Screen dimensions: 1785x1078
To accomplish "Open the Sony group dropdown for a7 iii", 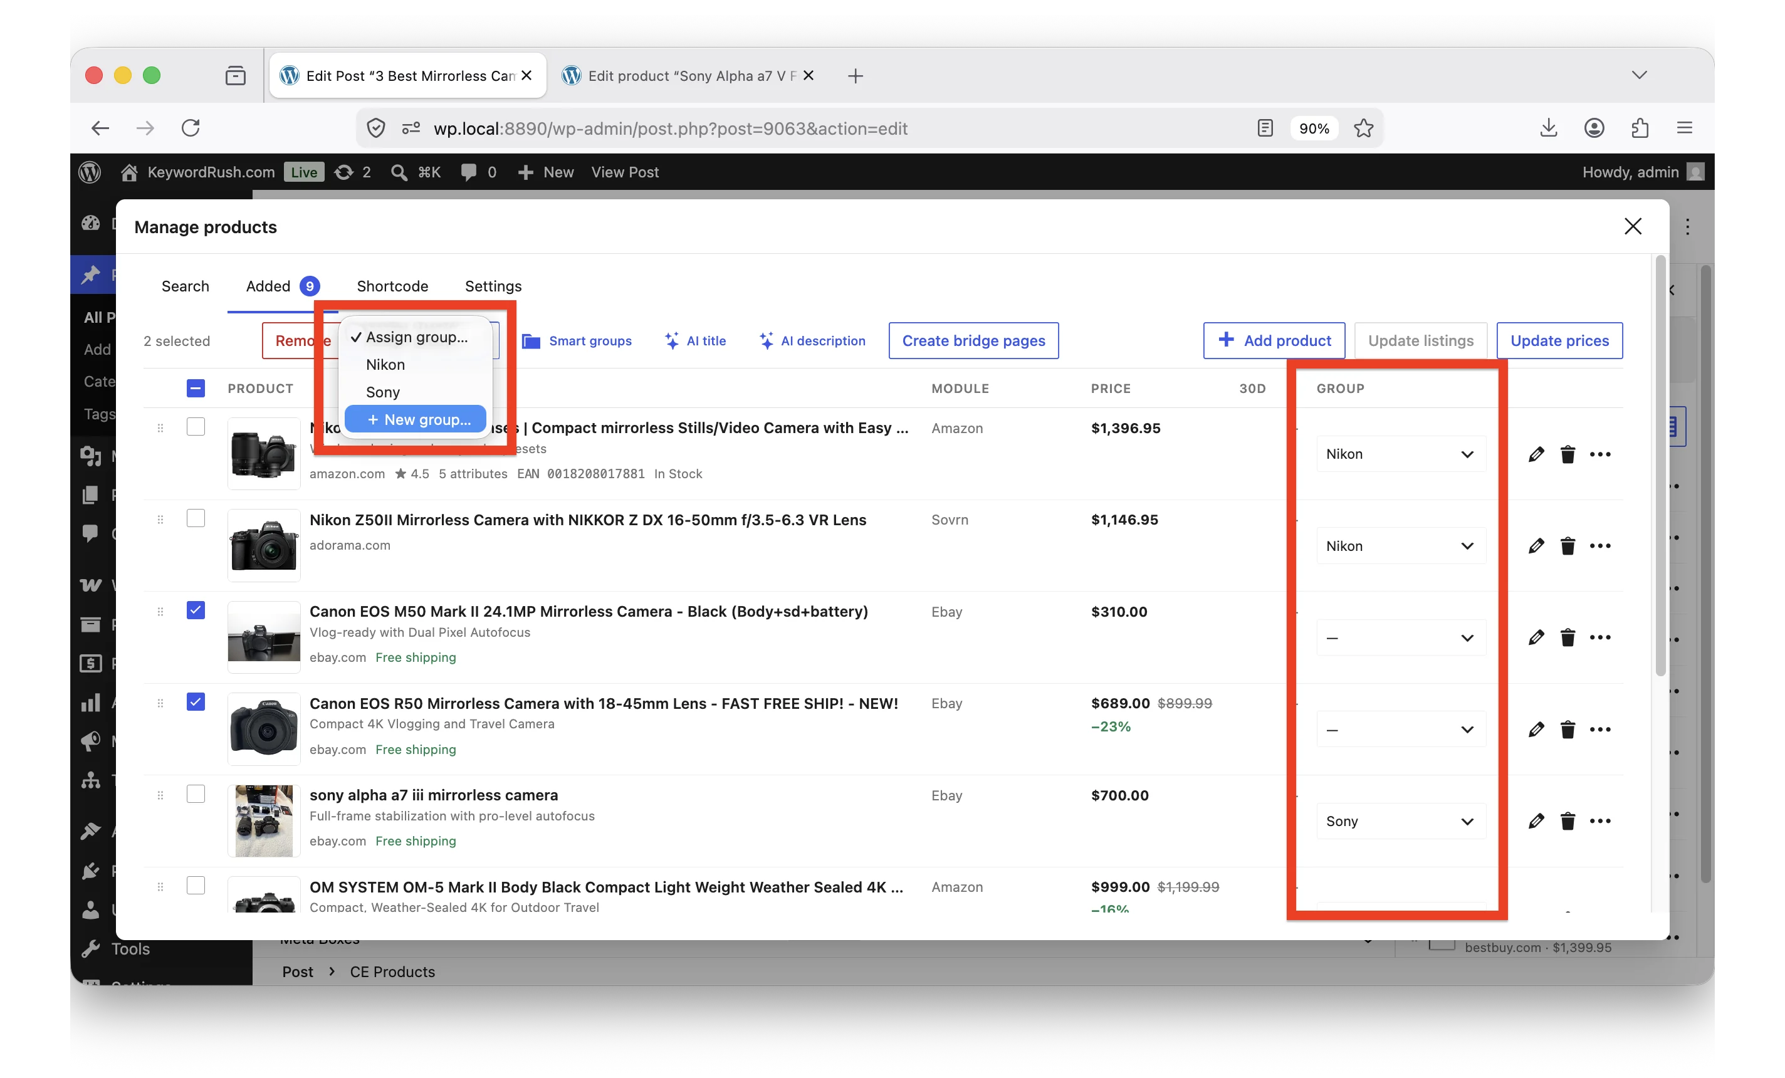I will [1400, 821].
